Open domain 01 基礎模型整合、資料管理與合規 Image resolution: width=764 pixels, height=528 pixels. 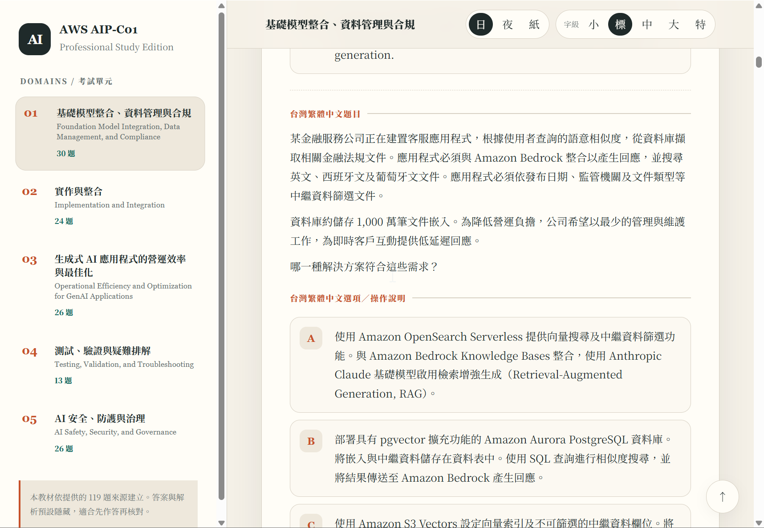click(110, 134)
